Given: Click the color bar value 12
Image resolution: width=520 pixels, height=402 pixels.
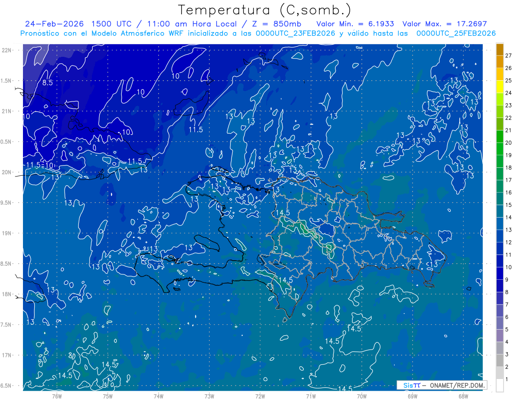Looking at the screenshot, I should 508,242.
